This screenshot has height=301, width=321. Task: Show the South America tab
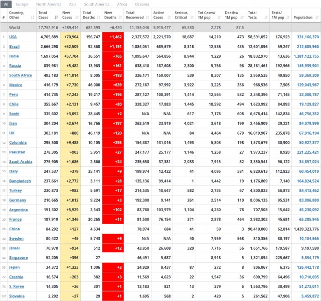pos(97,4)
